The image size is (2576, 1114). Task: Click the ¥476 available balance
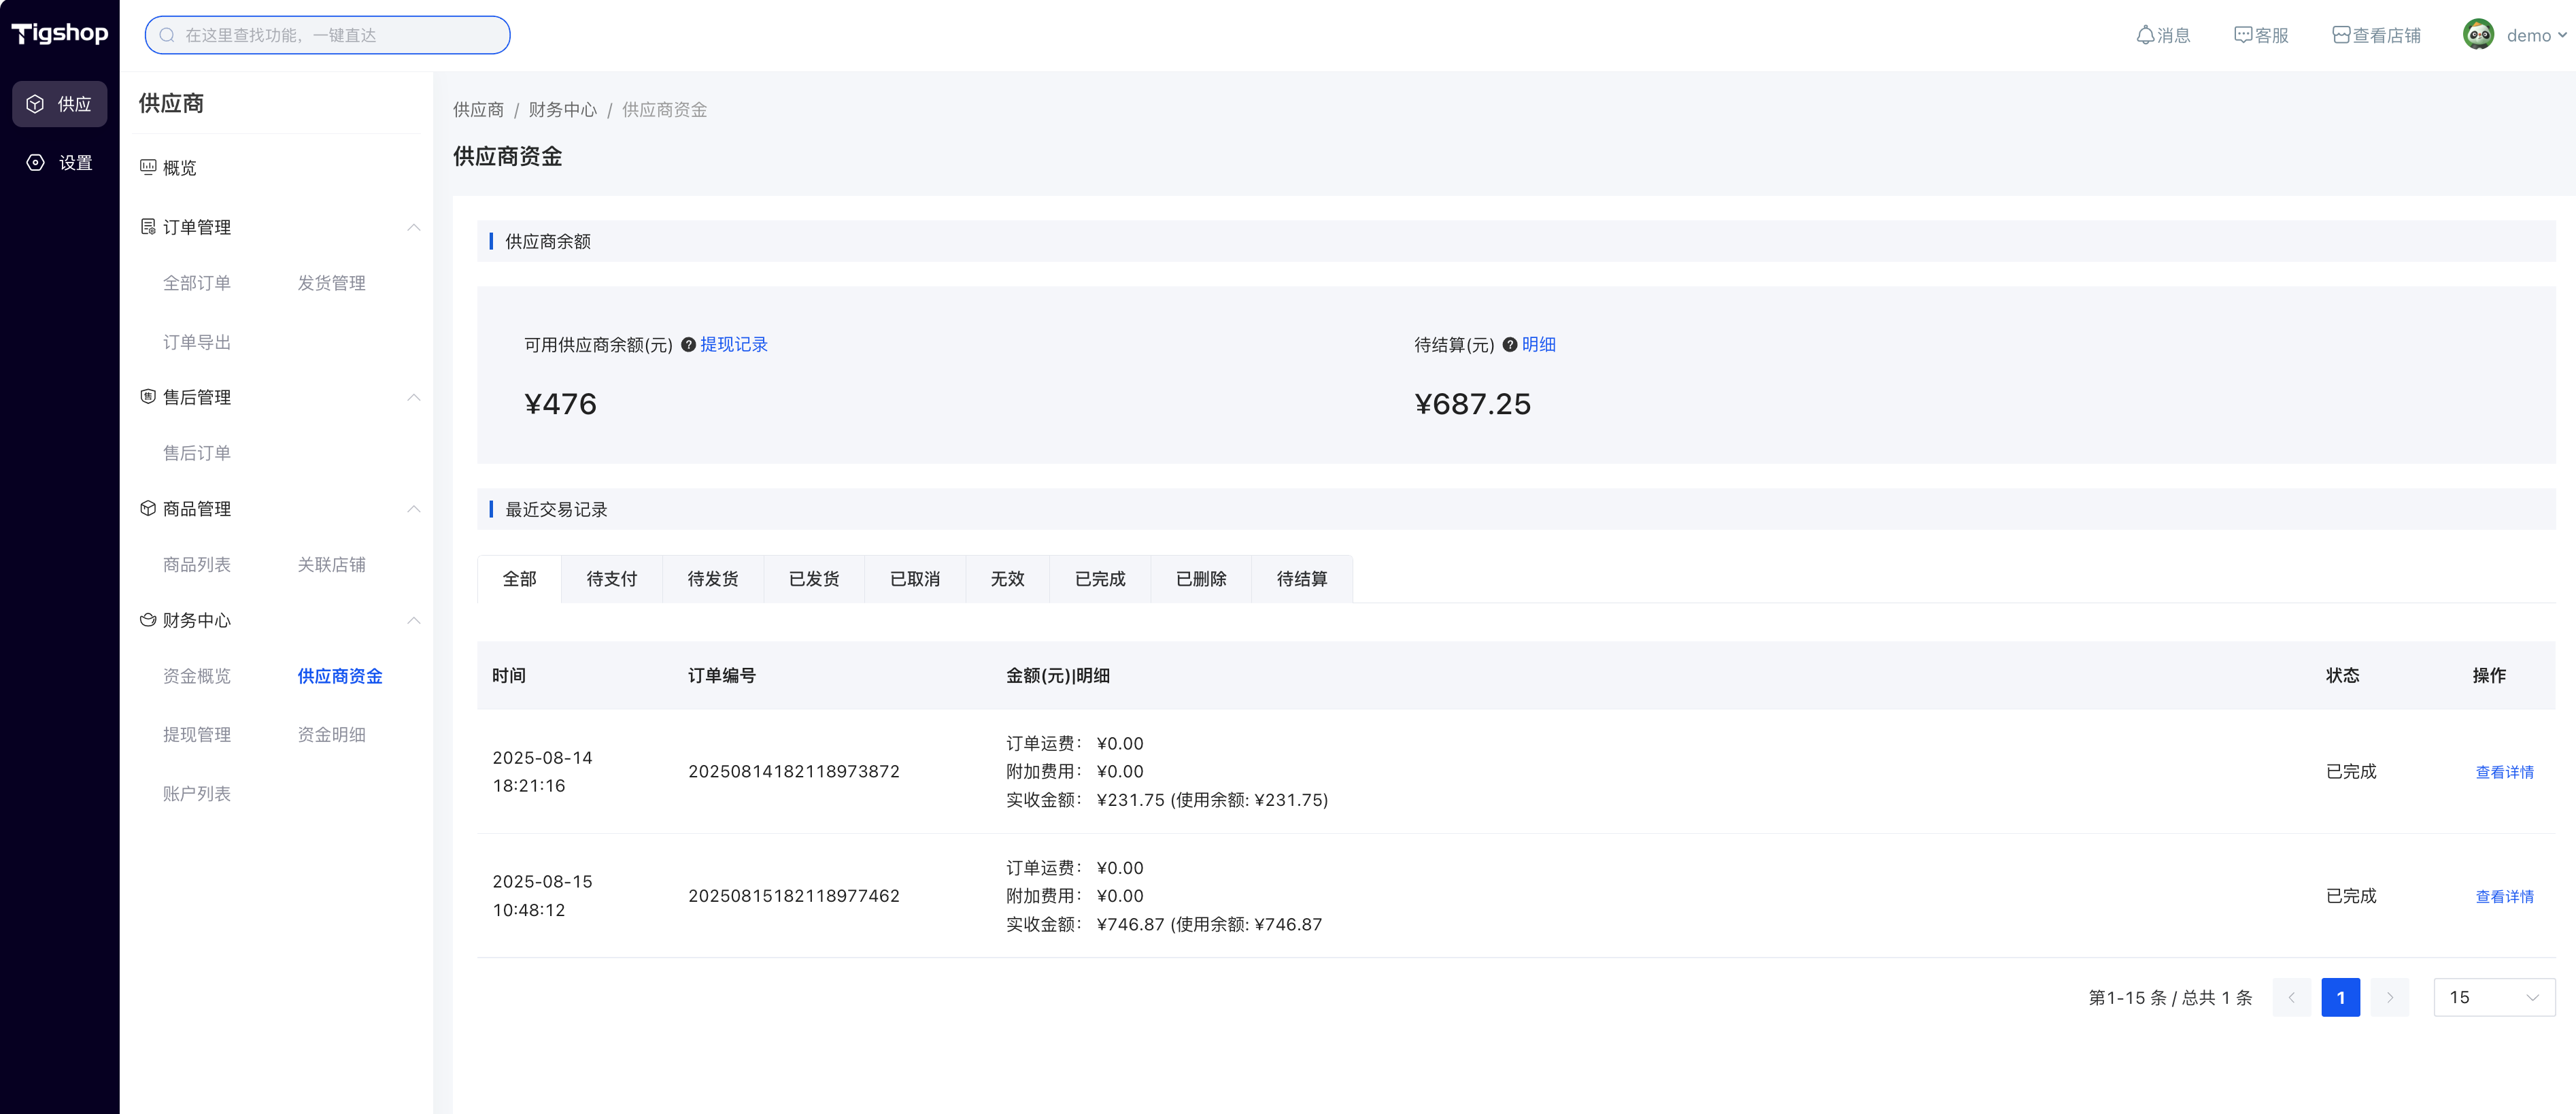pos(560,404)
